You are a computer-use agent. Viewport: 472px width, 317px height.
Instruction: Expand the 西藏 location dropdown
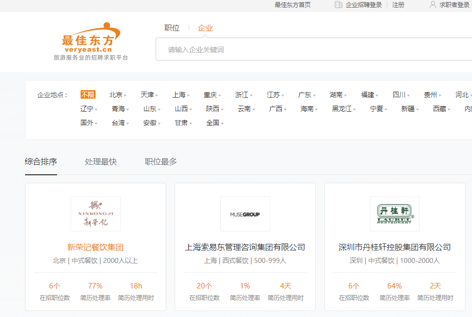441,109
